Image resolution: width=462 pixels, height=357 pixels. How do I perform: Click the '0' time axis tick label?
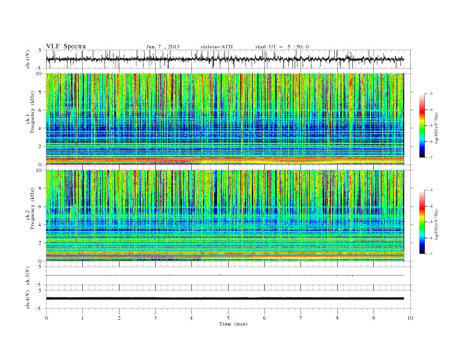[x=46, y=318]
